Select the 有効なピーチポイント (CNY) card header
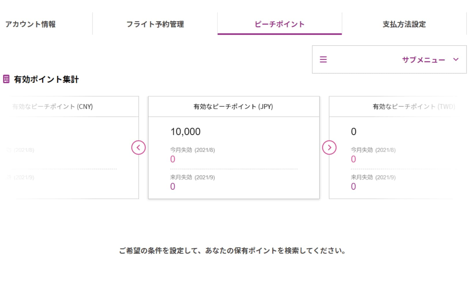 point(52,107)
